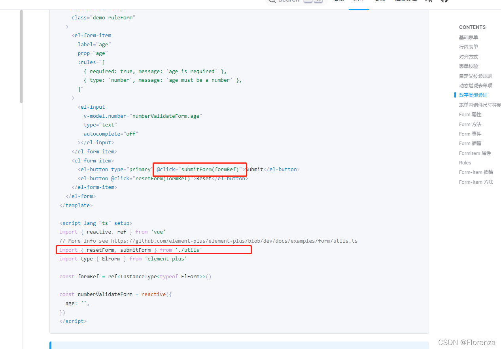Click @click="submitForm(formRef)" in the code

(x=199, y=169)
